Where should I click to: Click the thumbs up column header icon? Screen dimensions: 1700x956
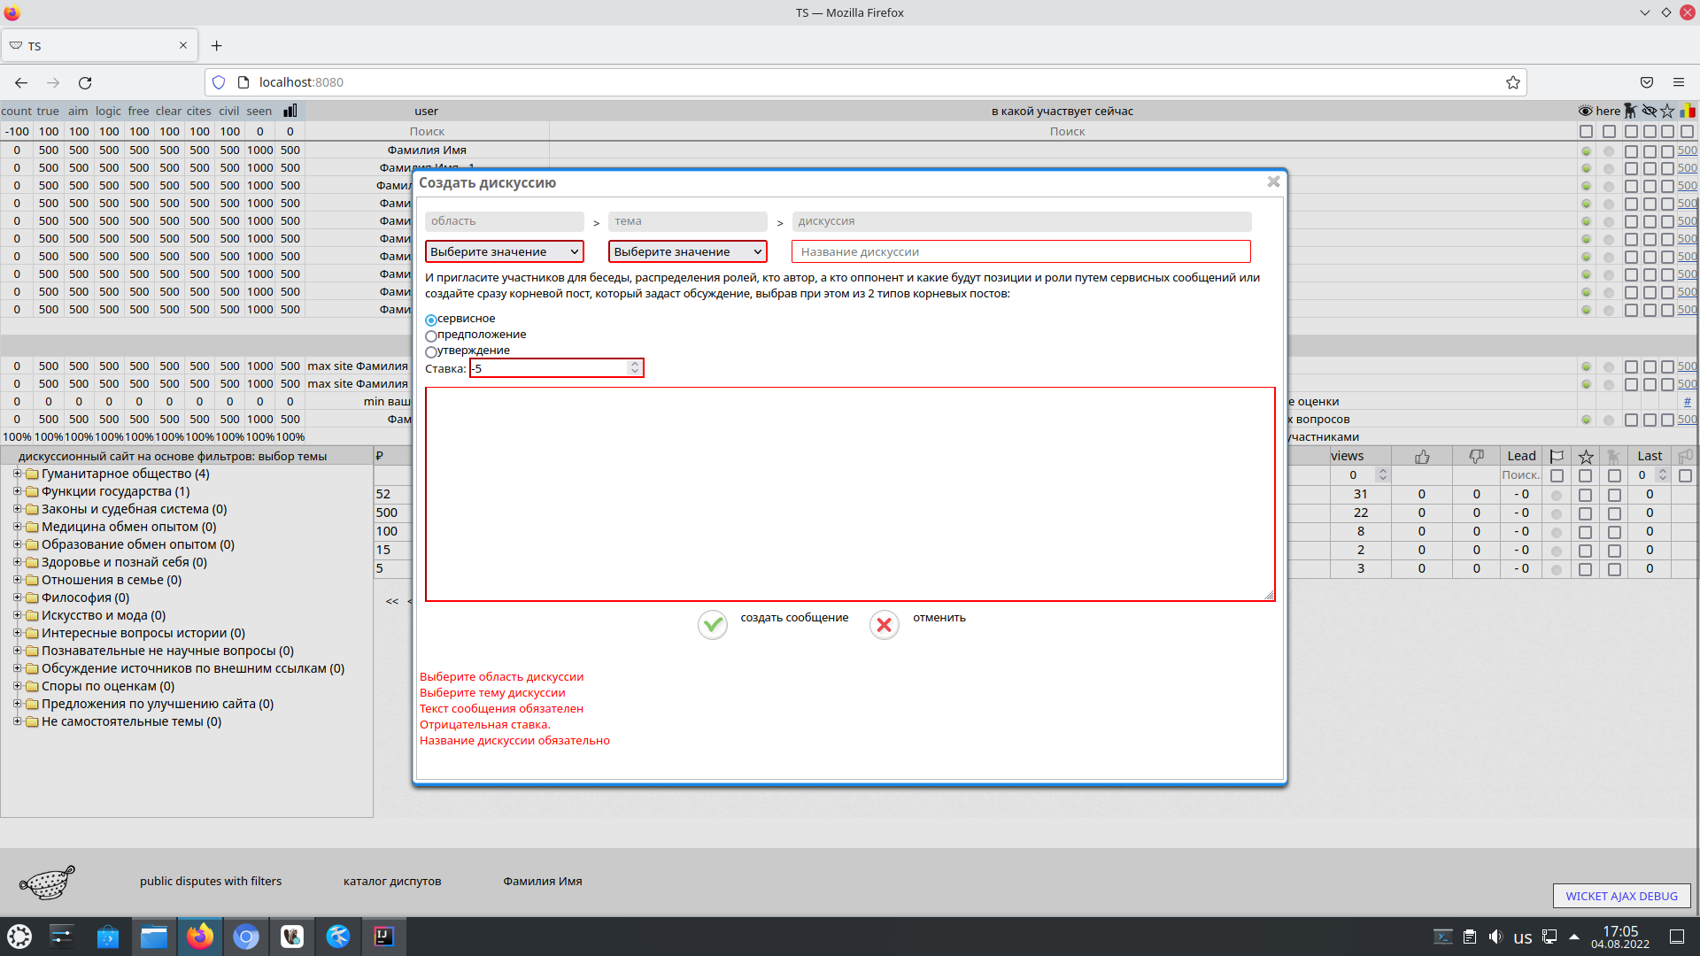point(1422,457)
